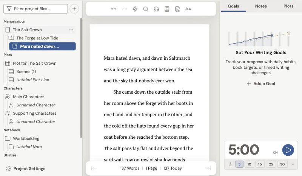Select the 'Mara hated dawn' scene
Viewport: 302px width, 176px height.
[x=42, y=46]
